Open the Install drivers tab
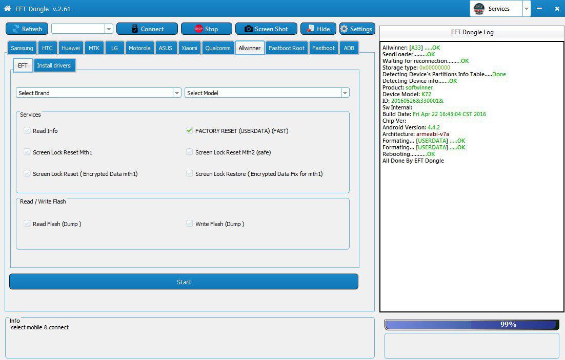This screenshot has width=565, height=360. (54, 65)
